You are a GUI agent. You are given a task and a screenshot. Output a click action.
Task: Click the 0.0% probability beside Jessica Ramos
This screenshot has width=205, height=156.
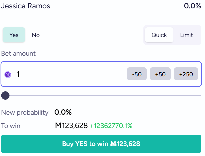192,6
